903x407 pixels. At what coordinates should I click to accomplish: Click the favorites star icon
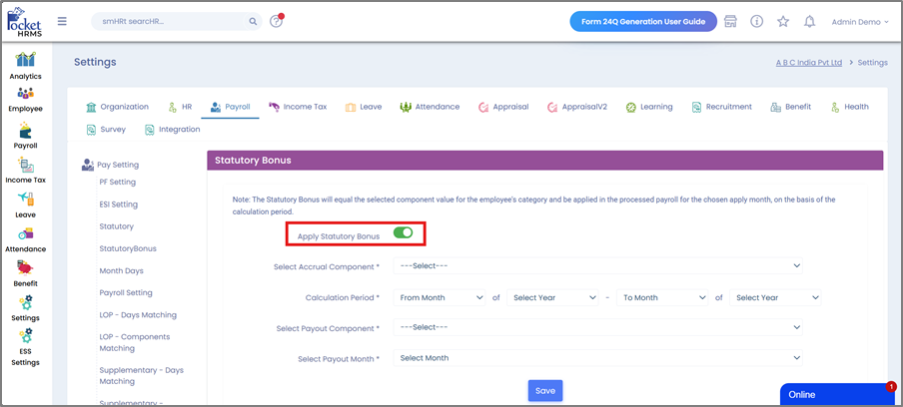click(x=782, y=21)
